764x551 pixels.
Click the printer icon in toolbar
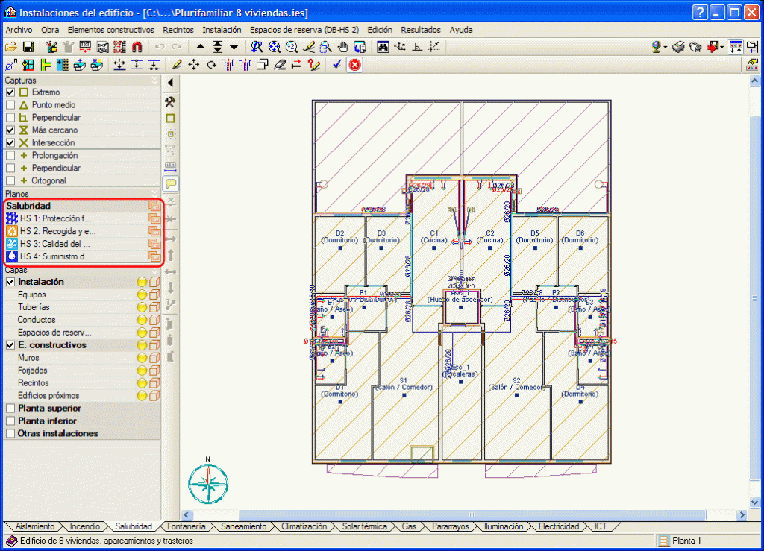coord(678,47)
